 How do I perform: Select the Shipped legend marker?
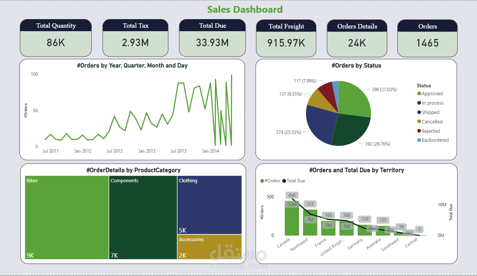[420, 112]
